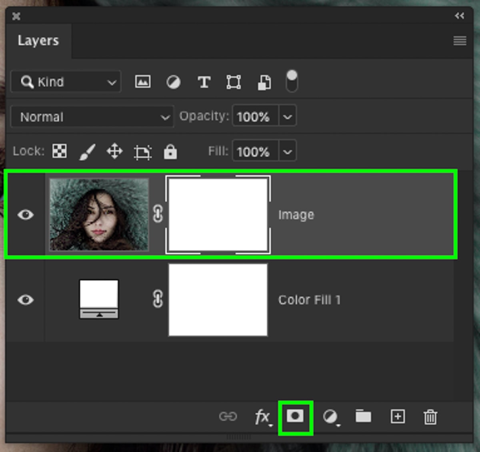Hide the Color Fill 1 layer
480x452 pixels.
tap(26, 300)
